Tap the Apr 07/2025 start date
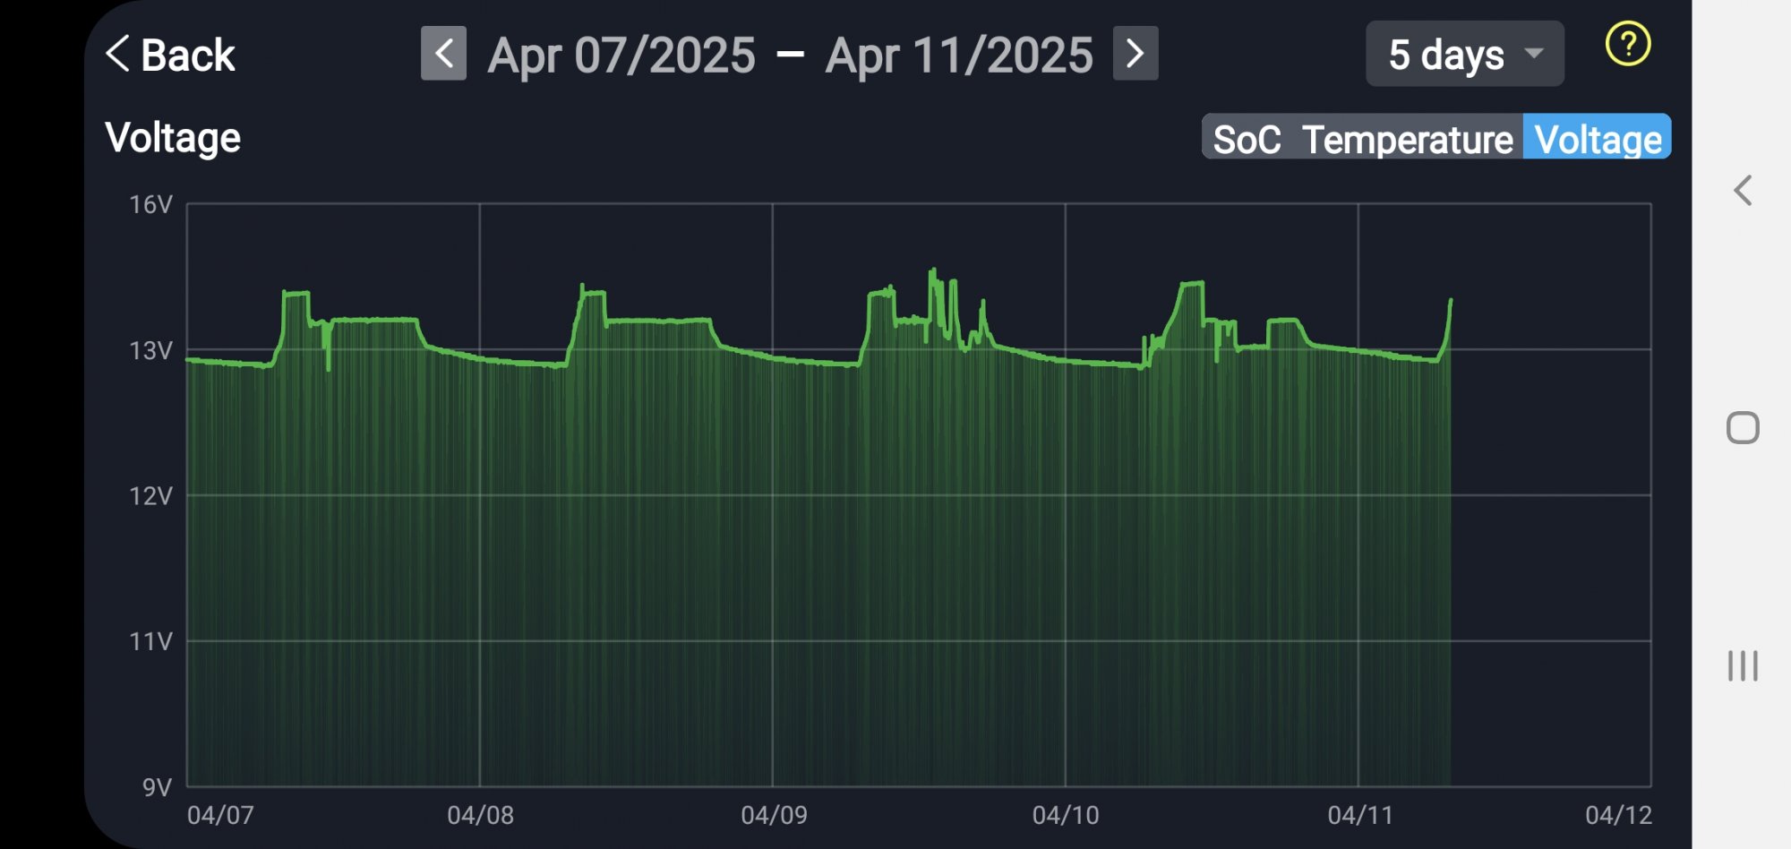The width and height of the screenshot is (1791, 849). [621, 56]
